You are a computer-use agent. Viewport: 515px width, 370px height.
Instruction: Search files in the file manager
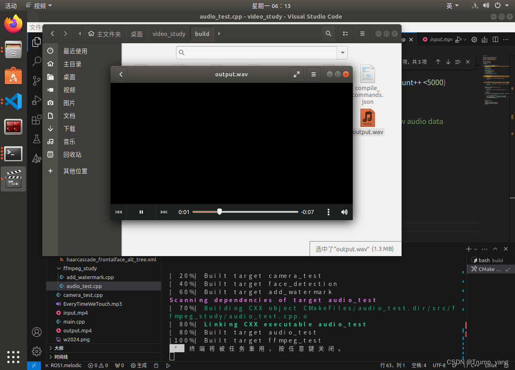click(x=329, y=34)
